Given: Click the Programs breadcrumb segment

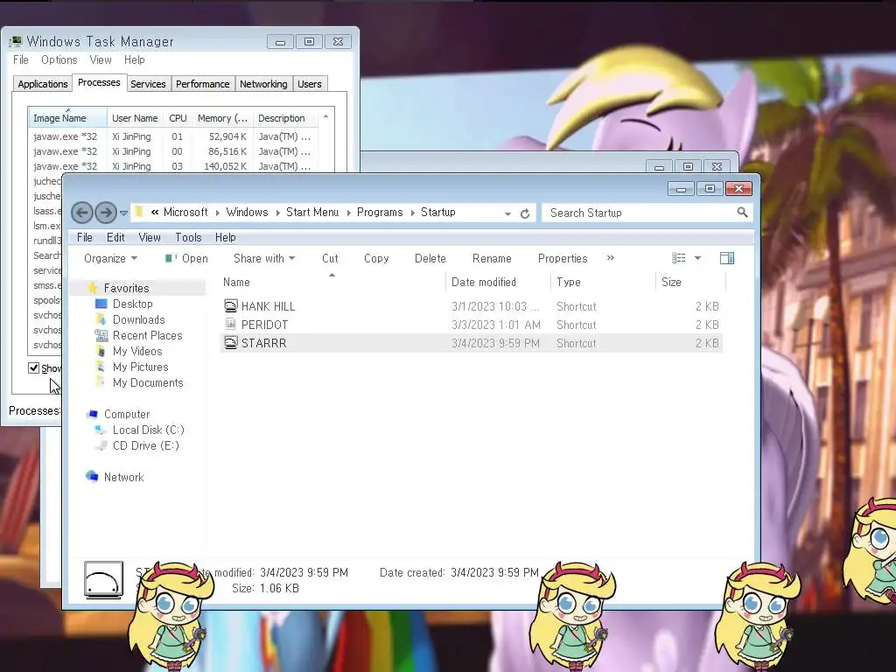Looking at the screenshot, I should click(380, 212).
